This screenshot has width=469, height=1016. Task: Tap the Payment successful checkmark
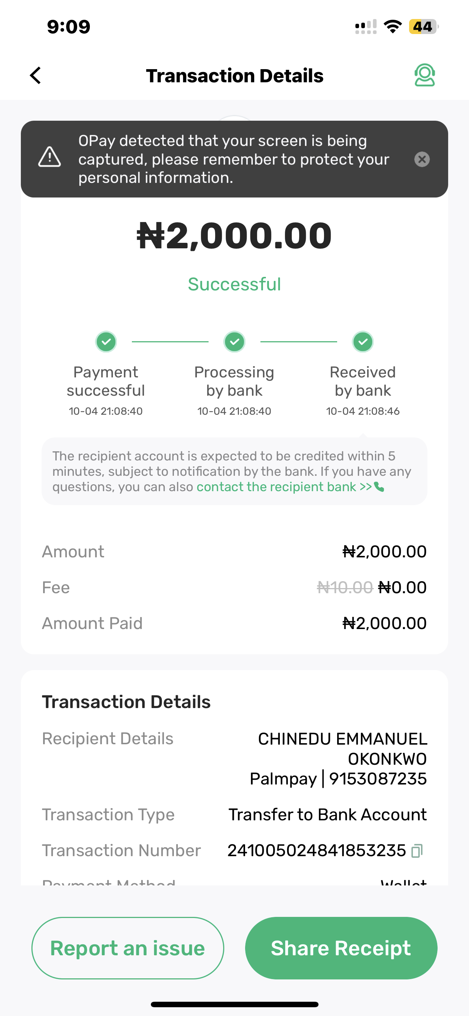(106, 342)
